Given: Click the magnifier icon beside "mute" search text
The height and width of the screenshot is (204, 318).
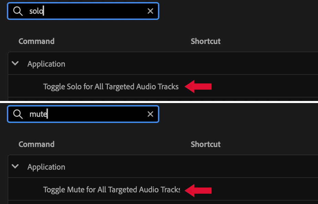Looking at the screenshot, I should (18, 114).
